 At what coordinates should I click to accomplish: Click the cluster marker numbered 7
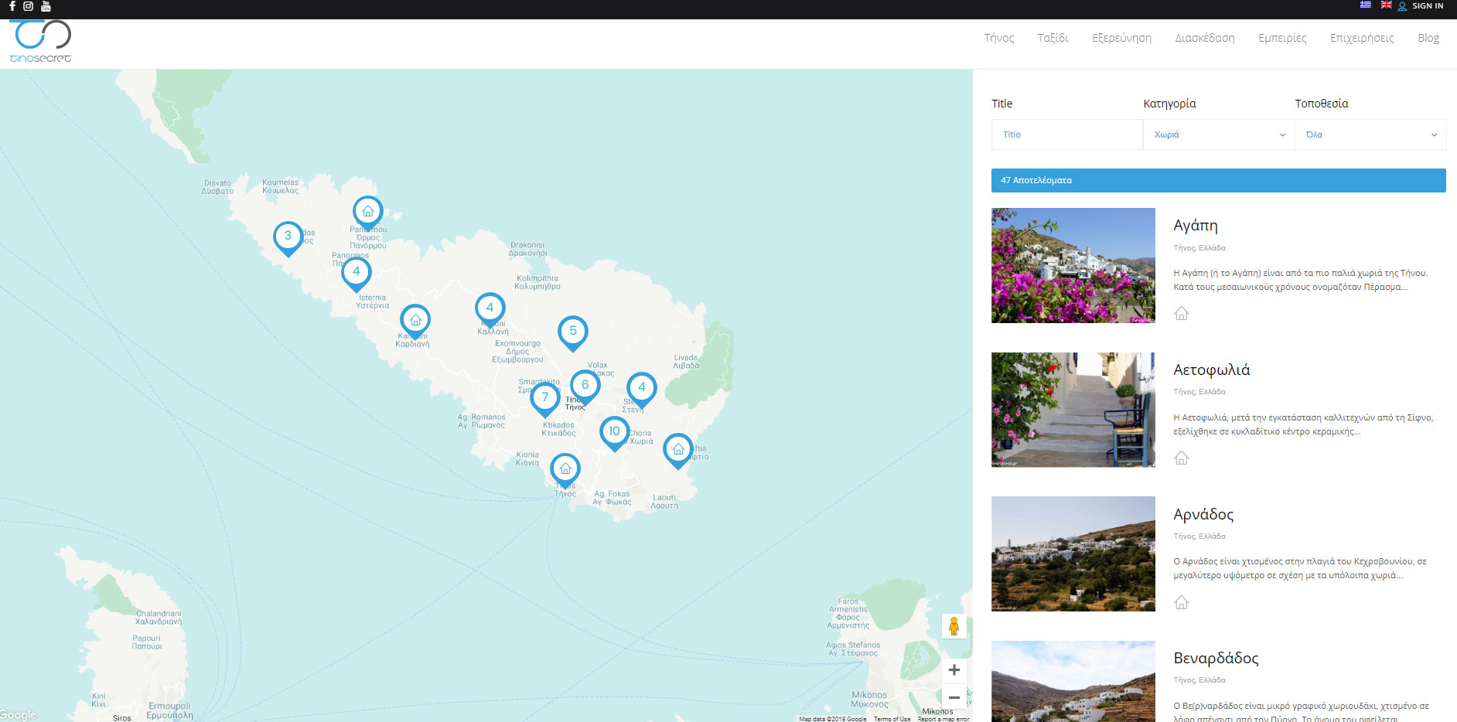click(545, 399)
